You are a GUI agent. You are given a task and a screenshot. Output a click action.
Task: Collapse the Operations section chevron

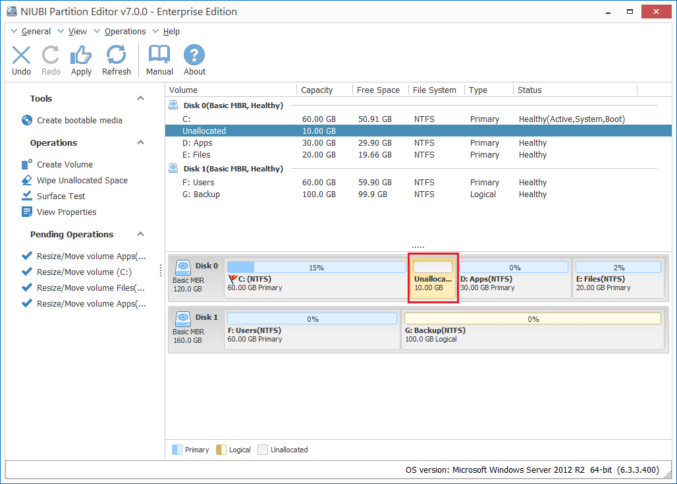tap(140, 142)
